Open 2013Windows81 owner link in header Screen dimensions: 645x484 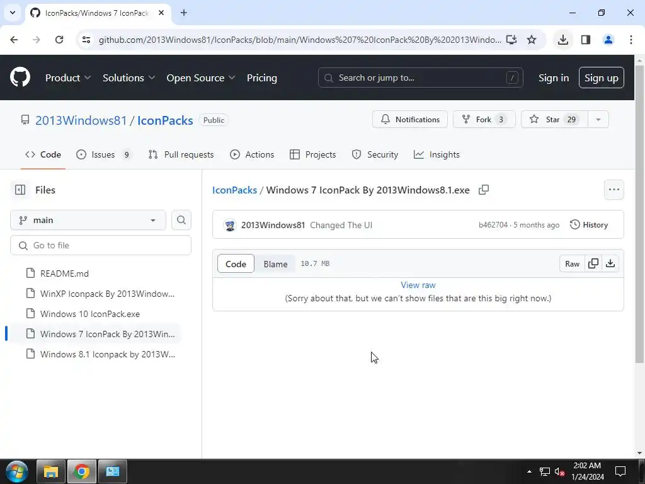(81, 120)
